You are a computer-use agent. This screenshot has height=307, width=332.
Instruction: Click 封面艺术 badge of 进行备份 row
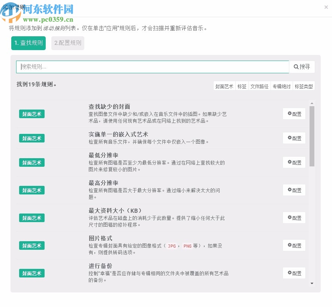click(32, 273)
